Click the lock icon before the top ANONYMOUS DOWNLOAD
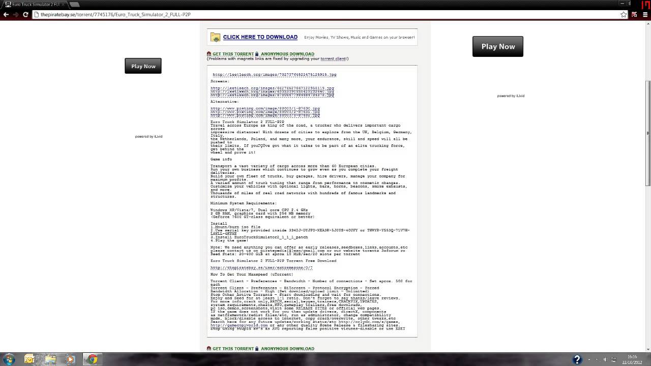651x366 pixels. tap(257, 54)
